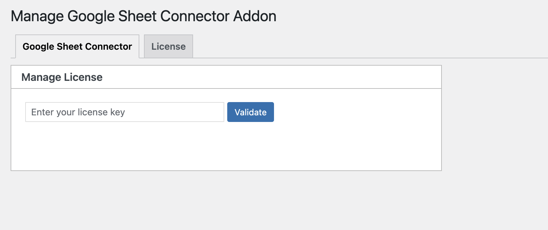Click the word 'Google' in the page title

[x=91, y=16]
